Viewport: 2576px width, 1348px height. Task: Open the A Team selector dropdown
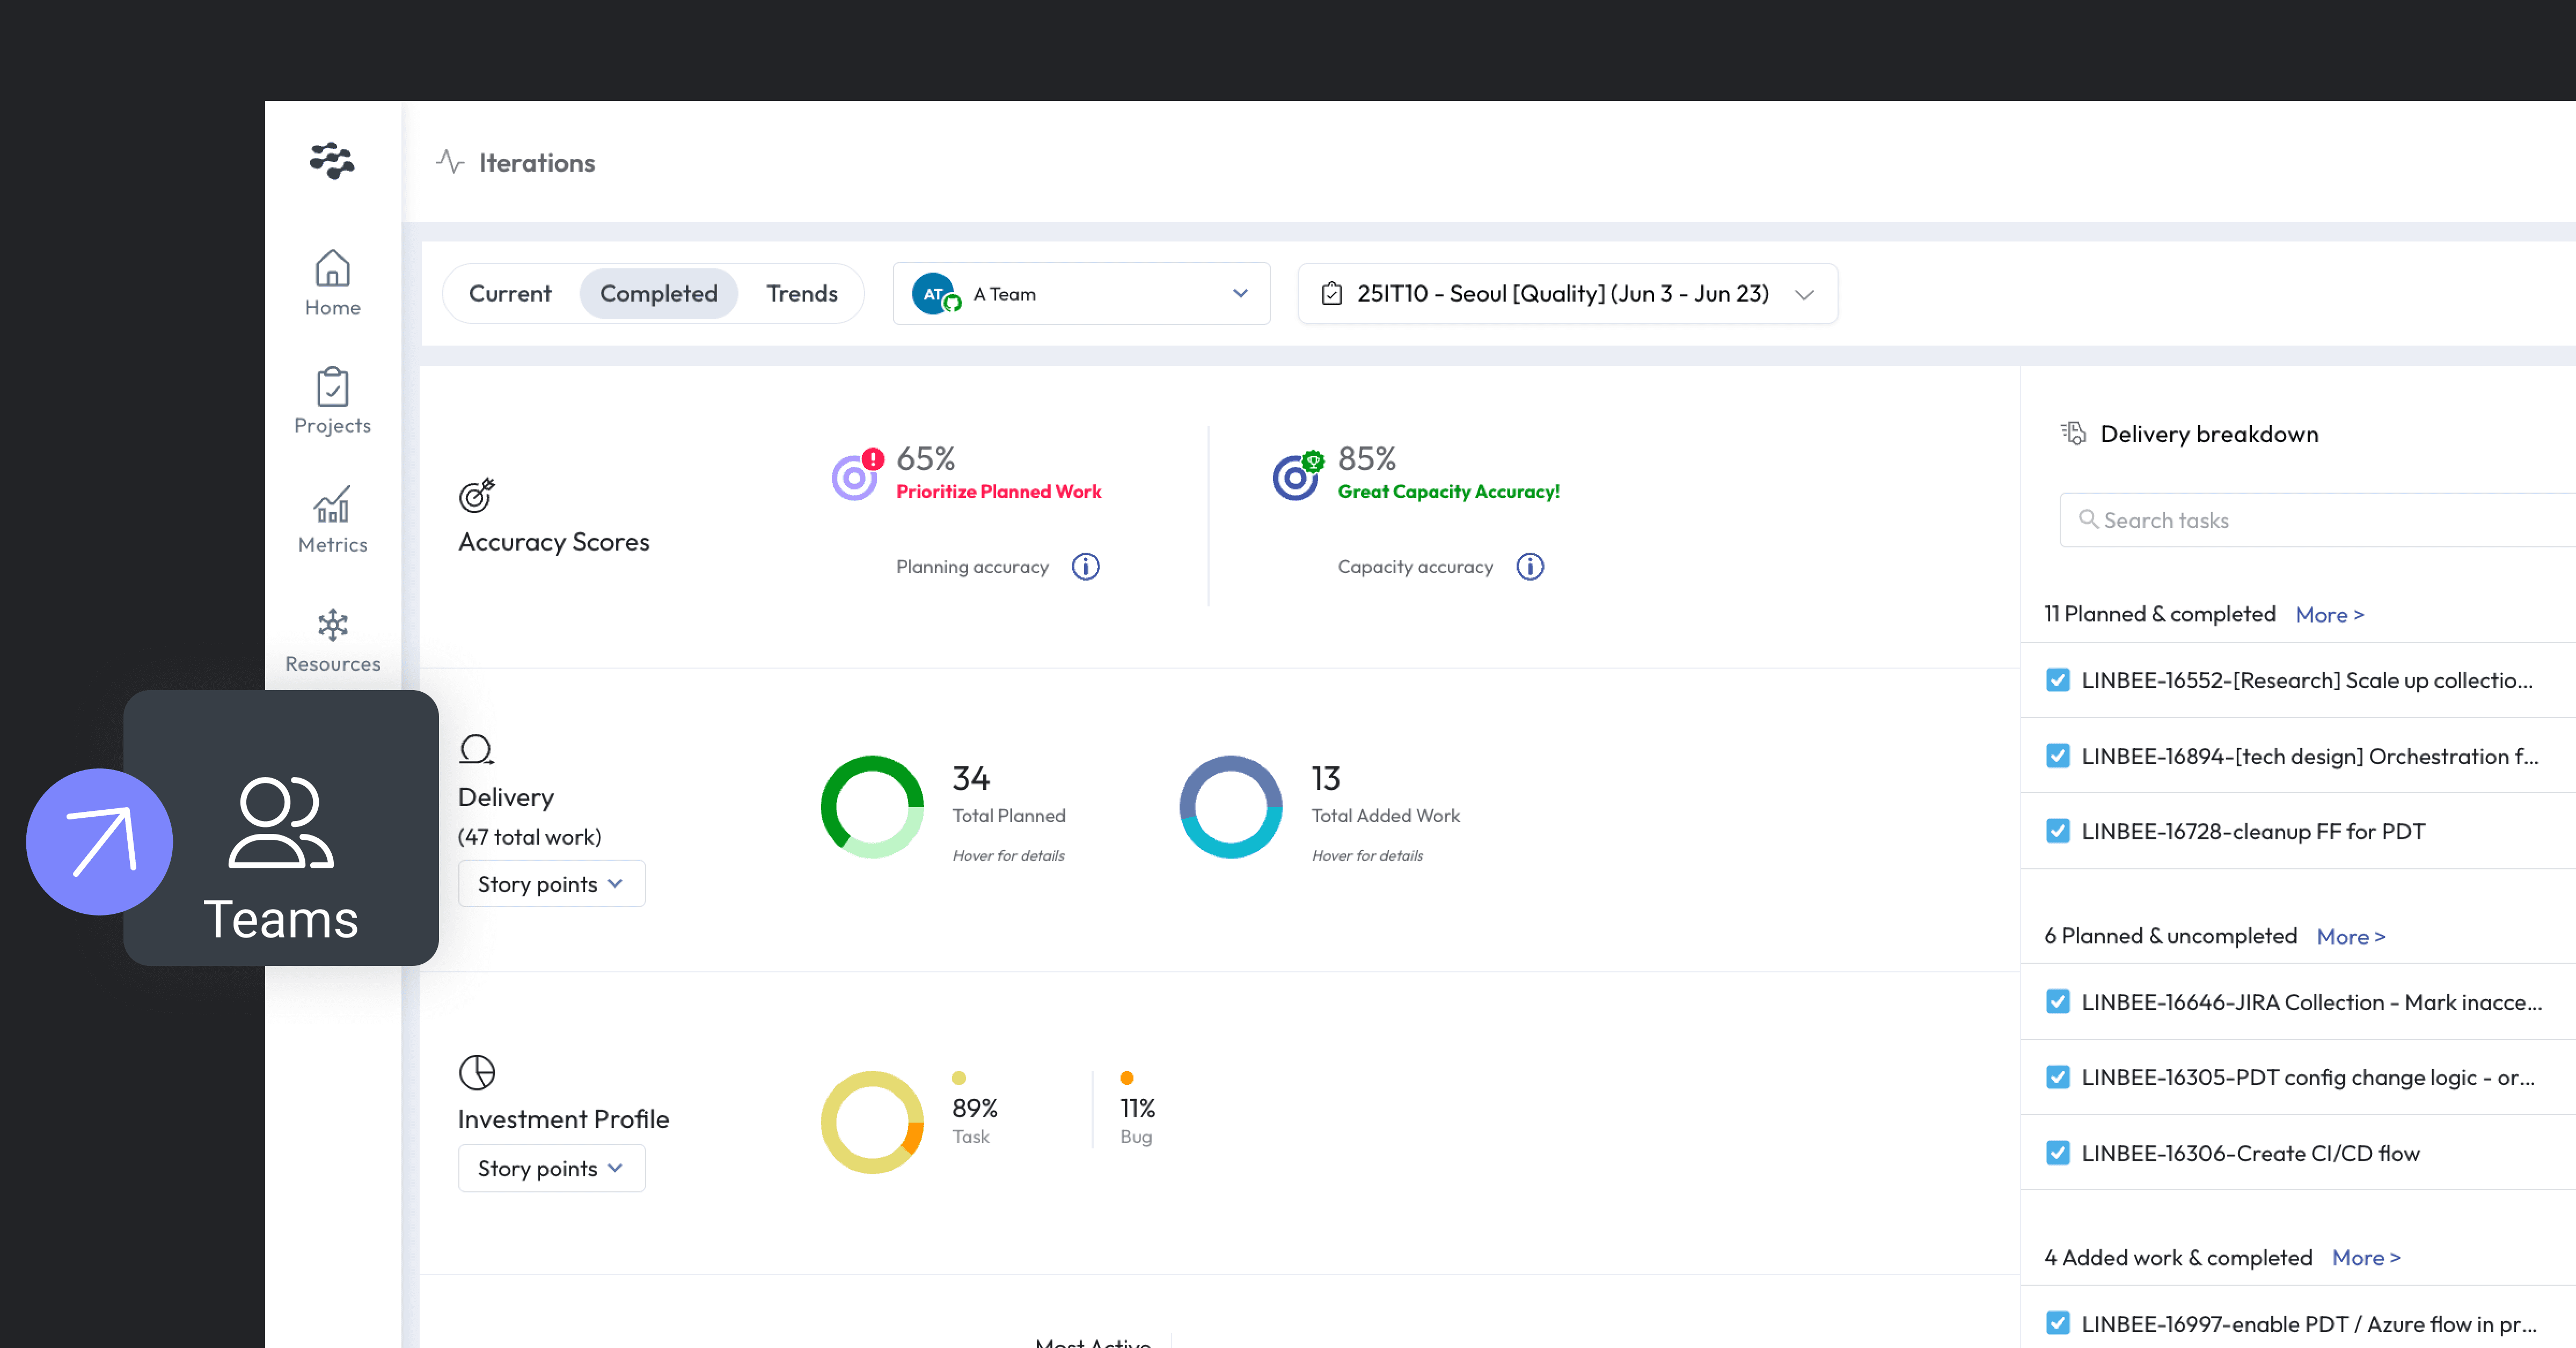1081,294
